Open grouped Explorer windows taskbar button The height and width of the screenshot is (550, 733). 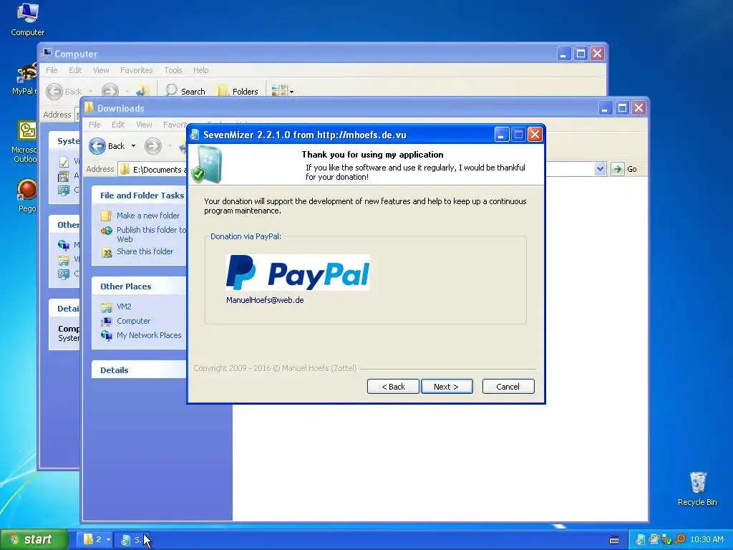[97, 540]
